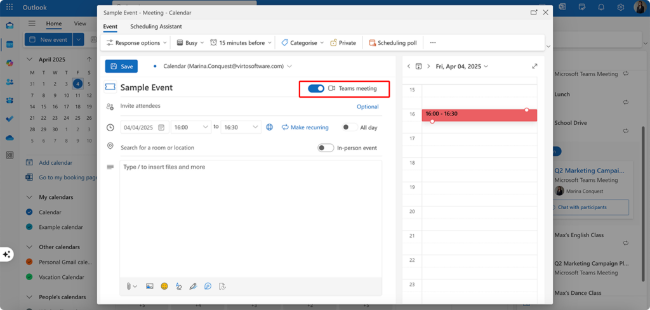Jump to today in the day preview
This screenshot has height=310, width=650.
pyautogui.click(x=419, y=66)
